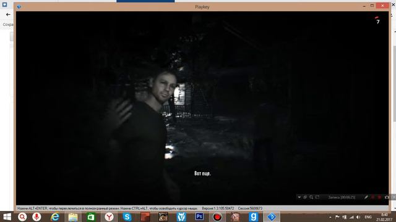Viewport: 396px width, 222px height.
Task: Open the red magnifier search in taskbar
Action: pos(22,217)
